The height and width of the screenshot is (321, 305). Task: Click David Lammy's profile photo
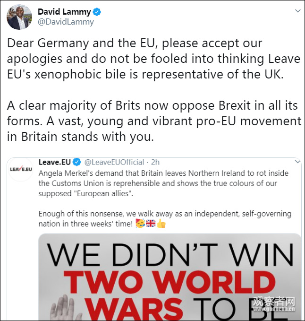pos(18,17)
